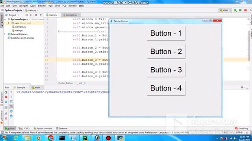Open Bandicam recorder taskbar icon
The image size is (252, 141).
(108, 138)
